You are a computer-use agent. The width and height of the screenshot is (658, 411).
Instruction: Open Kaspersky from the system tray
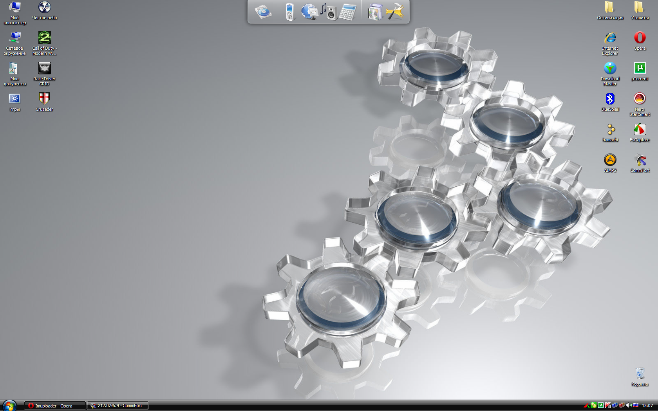coord(608,406)
